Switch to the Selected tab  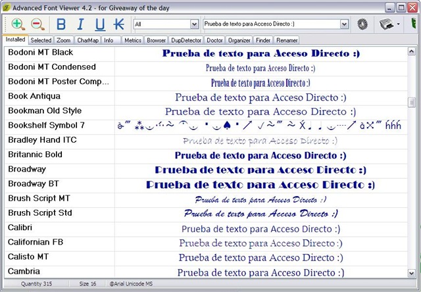point(41,40)
